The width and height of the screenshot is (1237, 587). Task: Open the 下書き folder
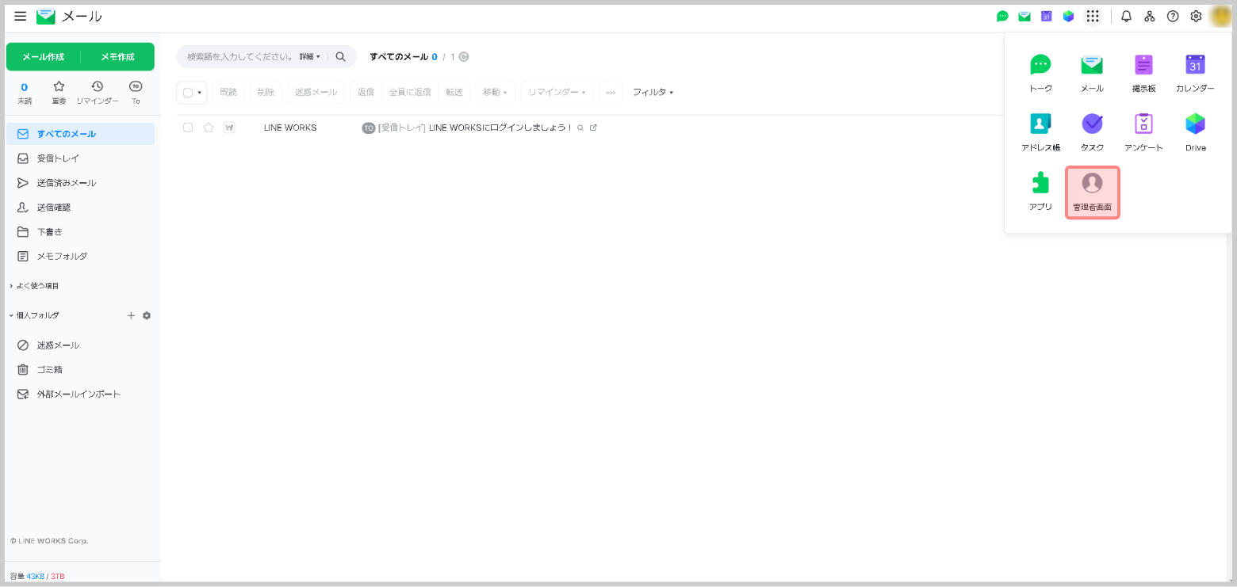tap(80, 232)
